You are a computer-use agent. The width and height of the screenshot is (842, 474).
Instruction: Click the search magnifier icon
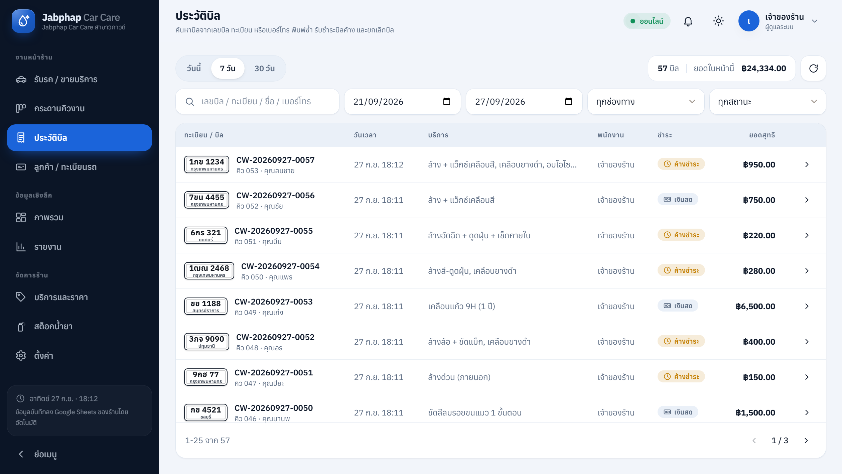pos(190,102)
